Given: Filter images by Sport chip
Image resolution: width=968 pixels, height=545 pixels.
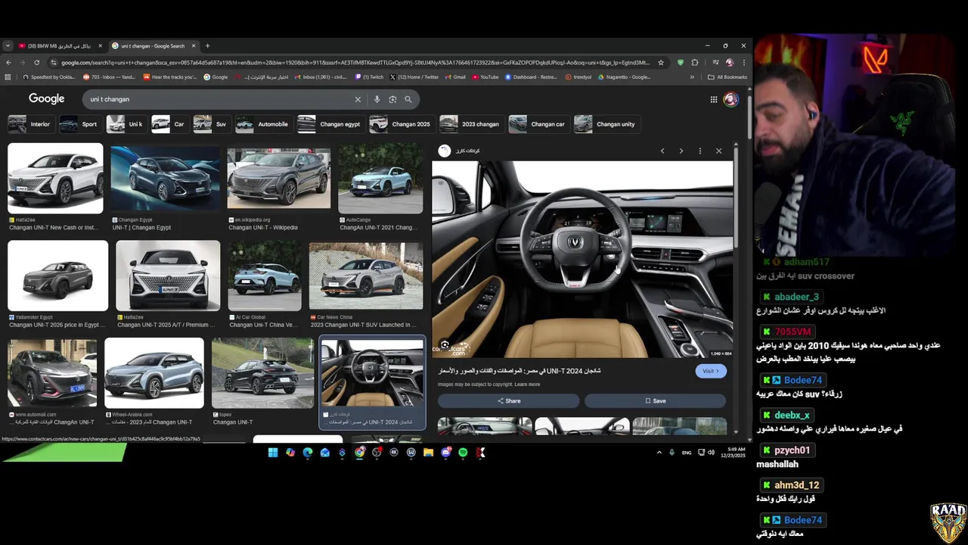Looking at the screenshot, I should coord(79,124).
